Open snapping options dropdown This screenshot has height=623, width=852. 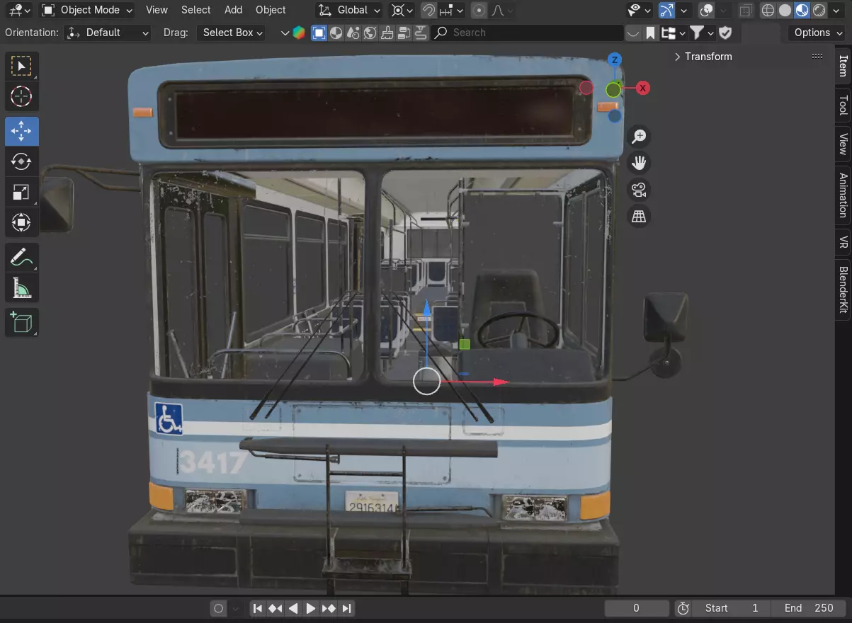(451, 11)
